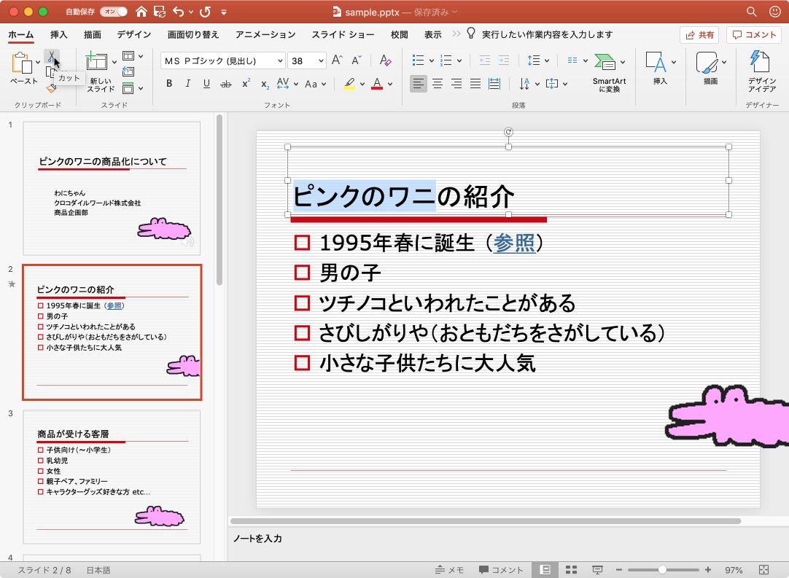
Task: Align text left
Action: click(x=418, y=84)
